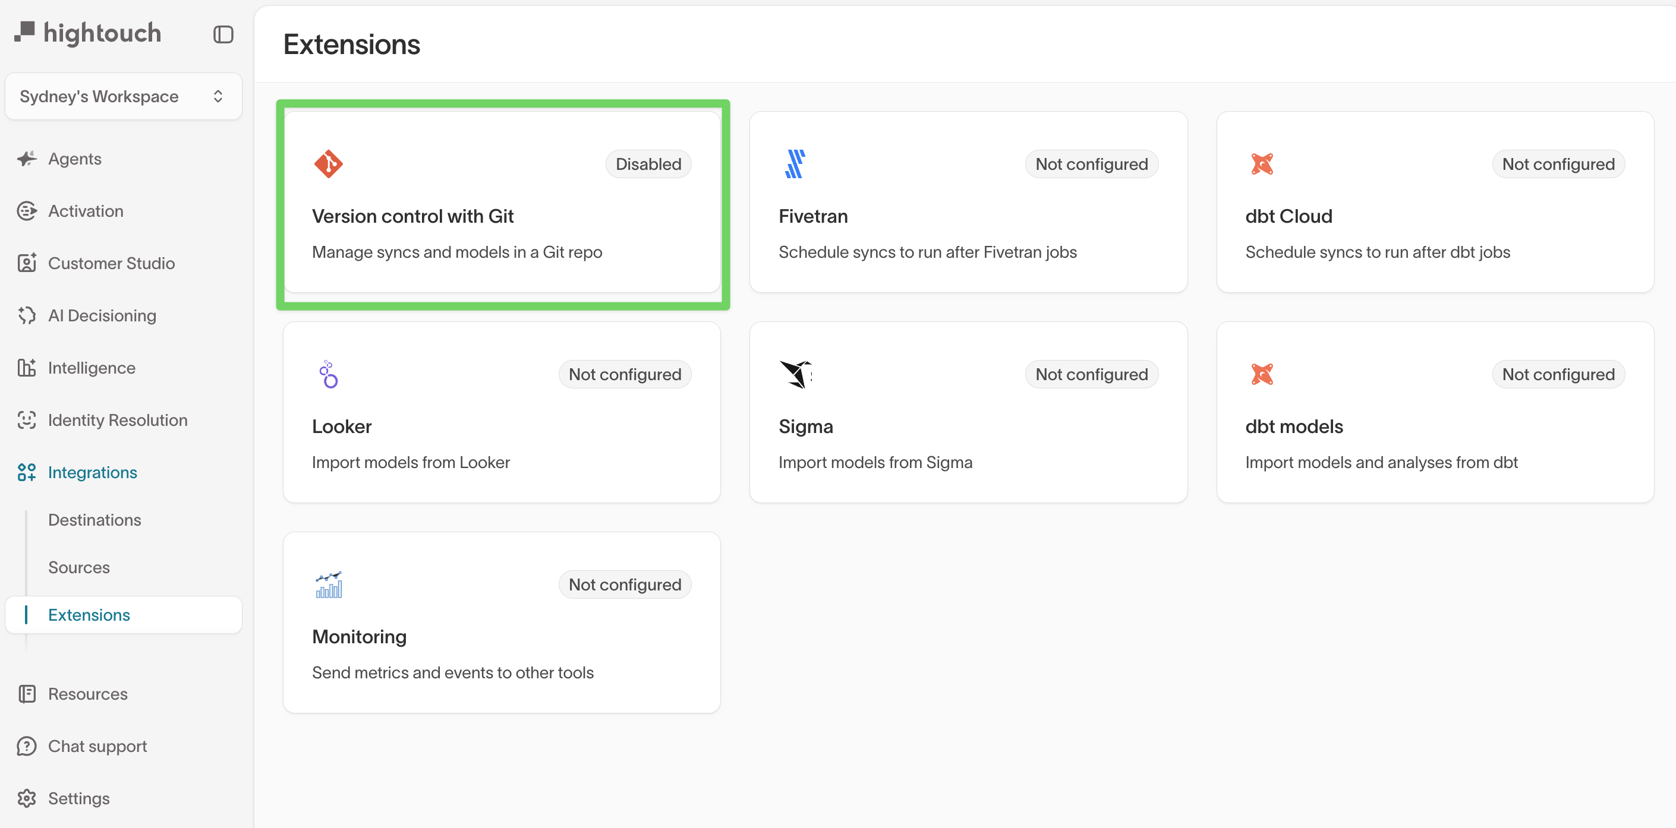Viewport: 1676px width, 828px height.
Task: Click the Identity Resolution icon
Action: 27,420
